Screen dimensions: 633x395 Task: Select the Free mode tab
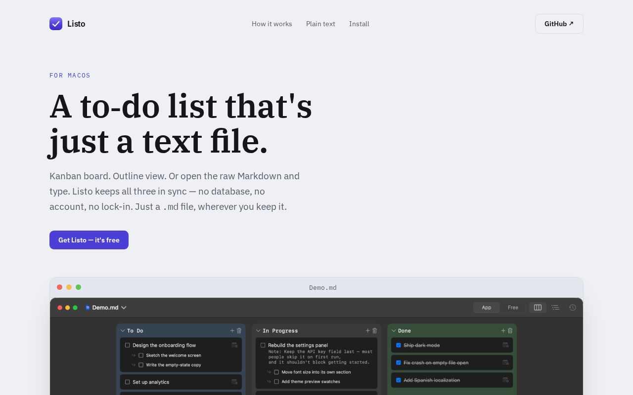pos(513,308)
